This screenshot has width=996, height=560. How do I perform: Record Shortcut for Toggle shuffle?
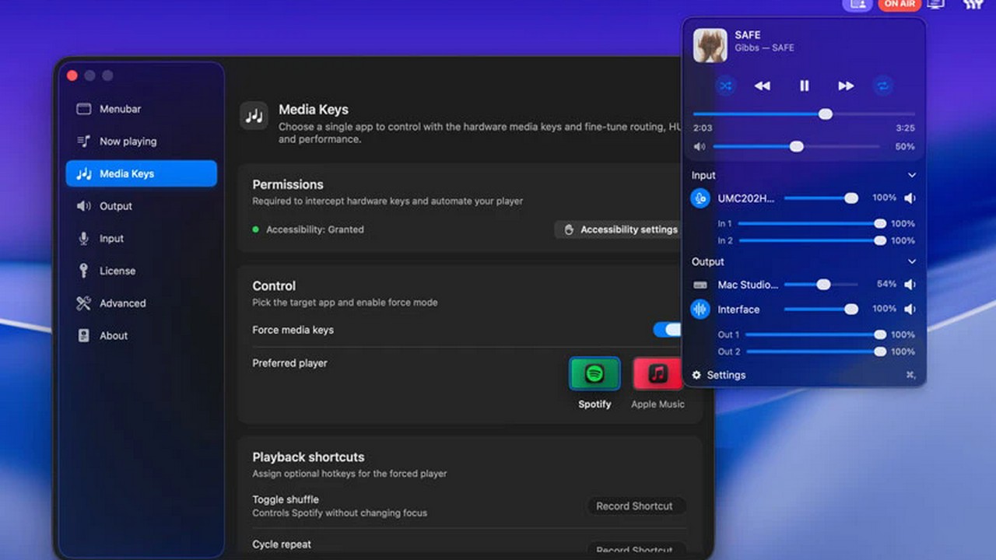[x=634, y=506]
